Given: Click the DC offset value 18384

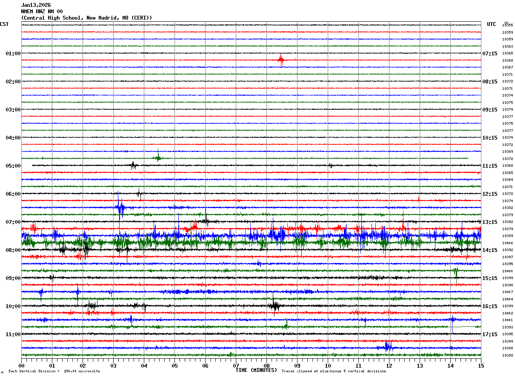Looking at the screenshot, I should coord(507,341).
